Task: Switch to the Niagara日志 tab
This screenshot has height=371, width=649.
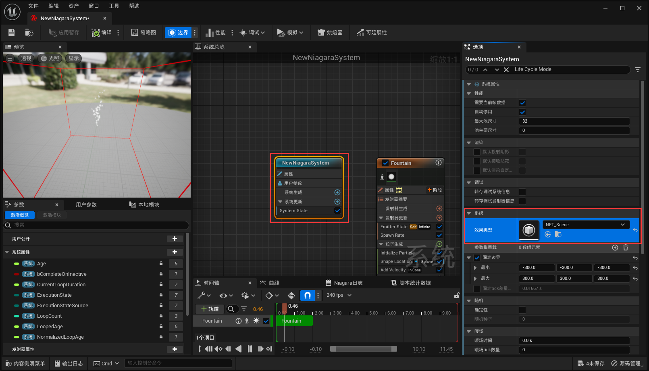Action: point(344,283)
